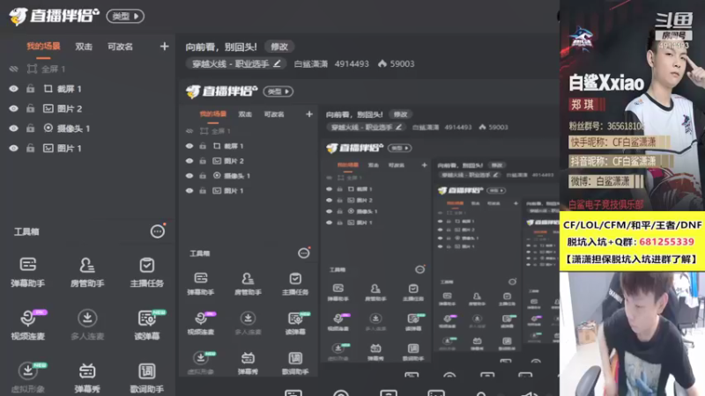Image resolution: width=705 pixels, height=396 pixels.
Task: Expand the 类型 dropdown in the main header
Action: [x=125, y=16]
